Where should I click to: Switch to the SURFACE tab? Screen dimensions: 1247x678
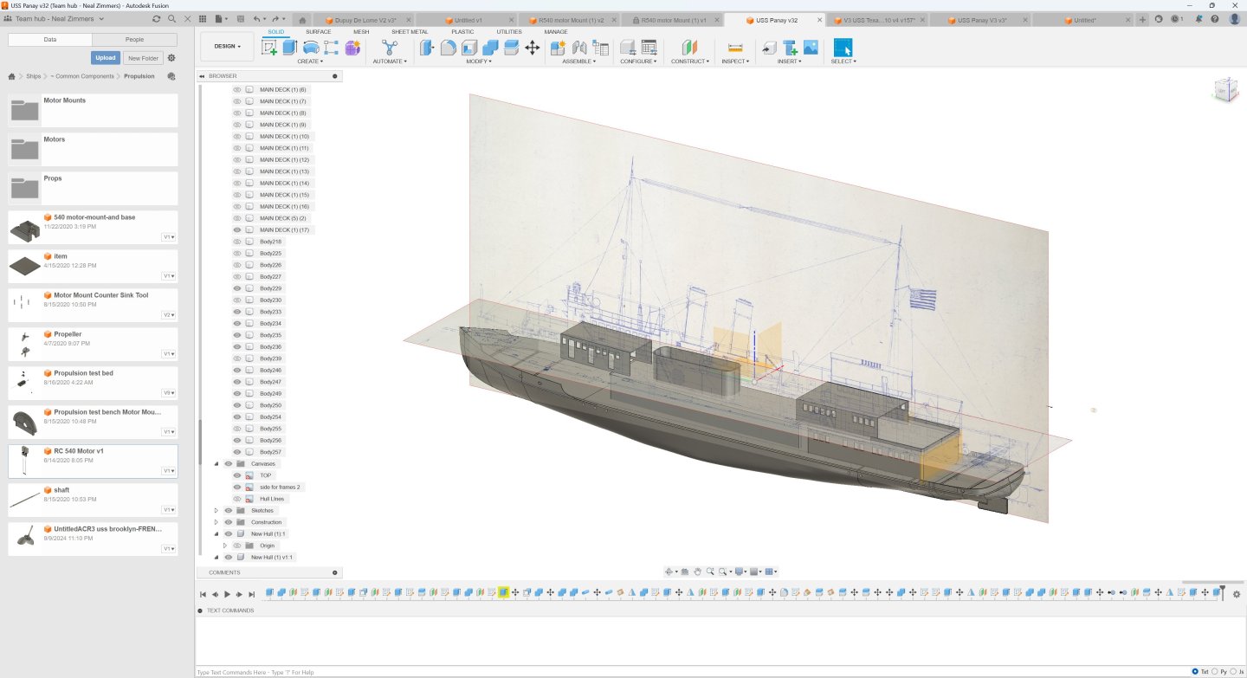point(318,32)
